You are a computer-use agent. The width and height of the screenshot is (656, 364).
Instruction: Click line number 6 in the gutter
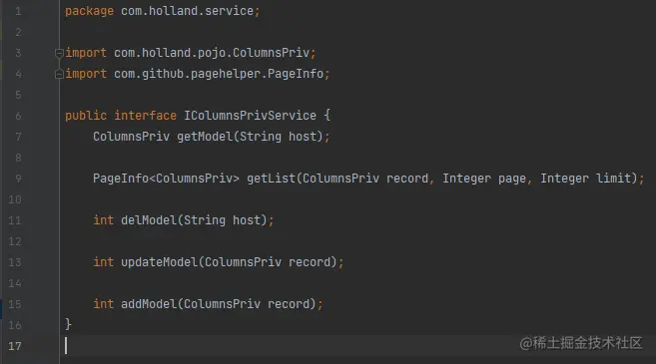coord(18,116)
